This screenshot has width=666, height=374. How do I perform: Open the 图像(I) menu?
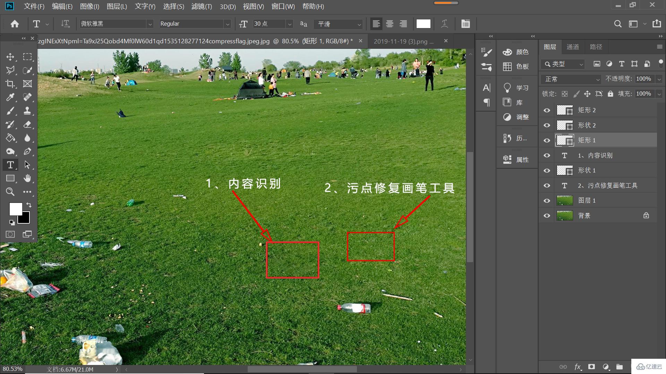pos(89,6)
